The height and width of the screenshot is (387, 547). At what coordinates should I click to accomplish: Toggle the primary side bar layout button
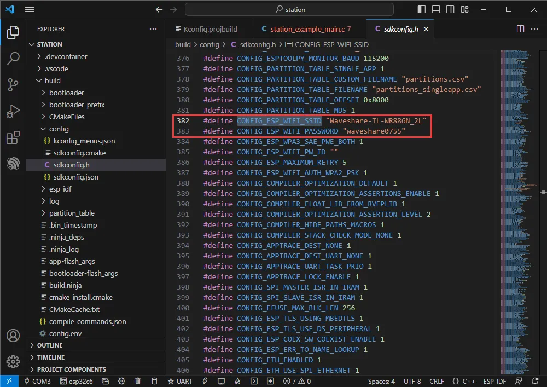click(421, 9)
